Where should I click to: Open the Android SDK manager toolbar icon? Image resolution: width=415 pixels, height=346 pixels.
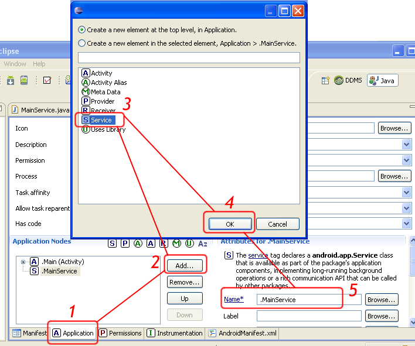point(11,80)
